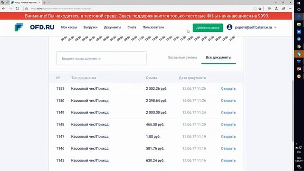Image resolution: width=304 pixels, height=171 pixels.
Task: Open the Счета menu
Action: pos(132,28)
